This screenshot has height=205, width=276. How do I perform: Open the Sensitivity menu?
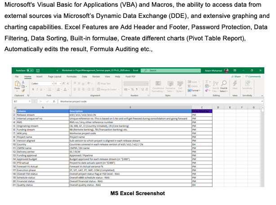(247, 86)
